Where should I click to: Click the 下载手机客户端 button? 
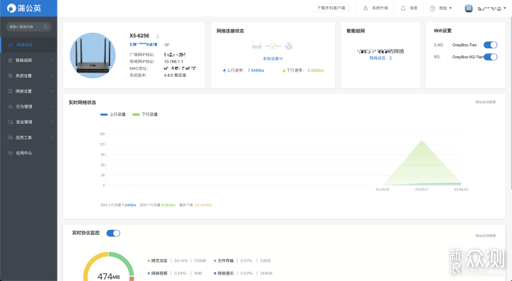tap(331, 8)
